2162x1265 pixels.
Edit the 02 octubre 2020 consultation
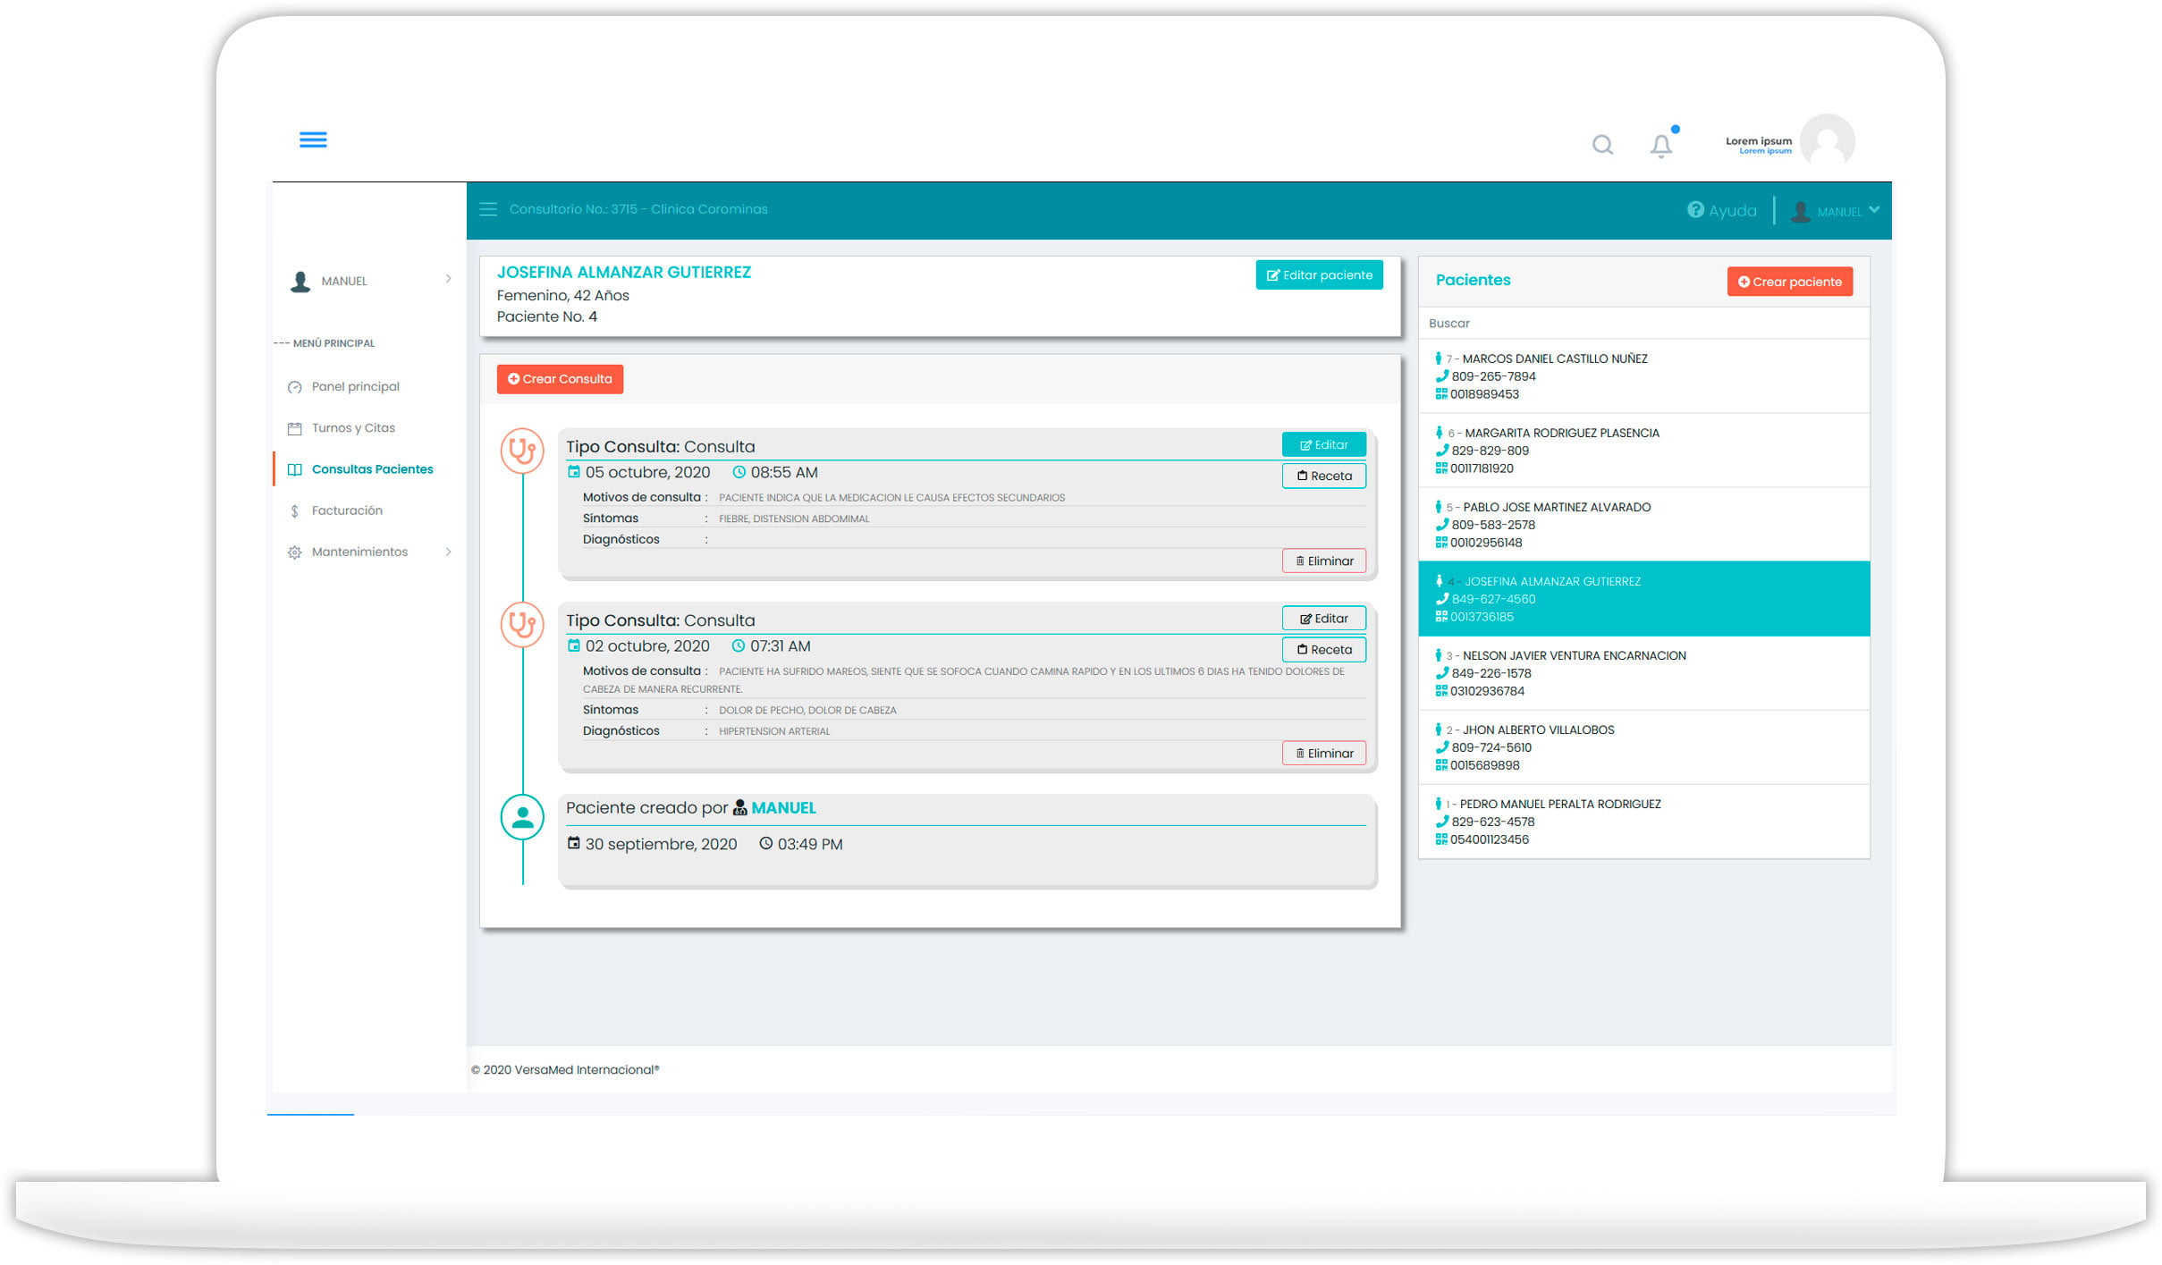pos(1323,618)
